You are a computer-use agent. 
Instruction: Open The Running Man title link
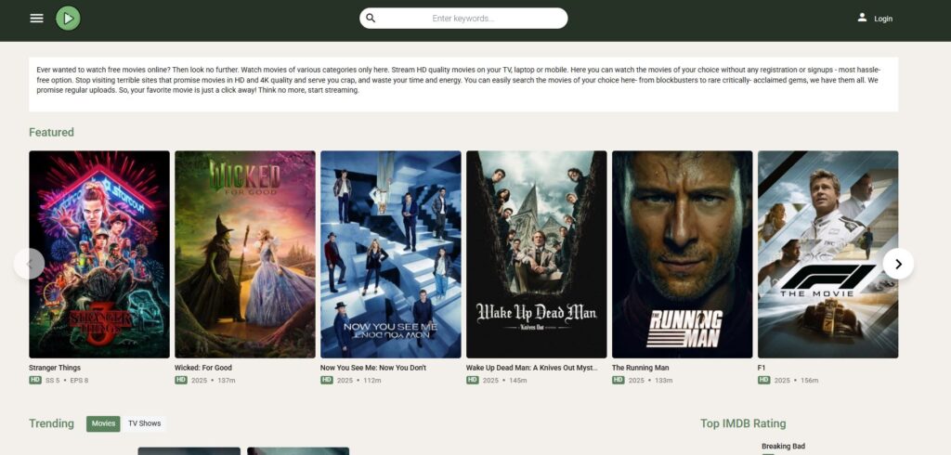tap(640, 368)
